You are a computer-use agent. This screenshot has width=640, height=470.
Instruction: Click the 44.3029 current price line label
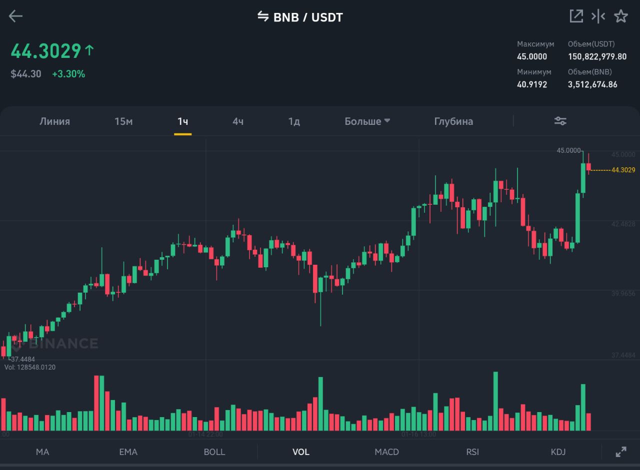pyautogui.click(x=623, y=170)
